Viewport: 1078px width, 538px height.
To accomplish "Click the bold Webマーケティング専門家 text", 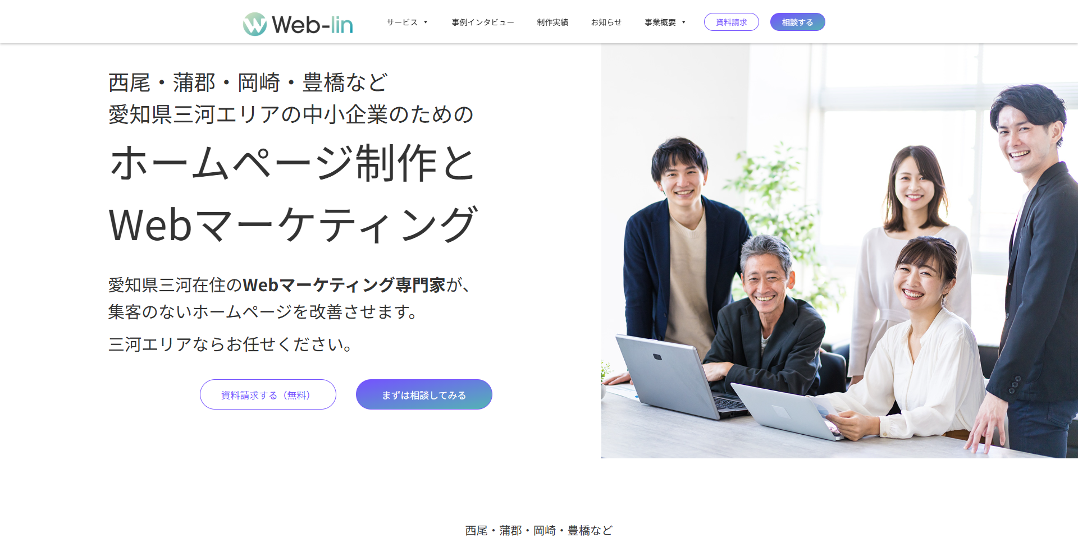I will pyautogui.click(x=344, y=285).
